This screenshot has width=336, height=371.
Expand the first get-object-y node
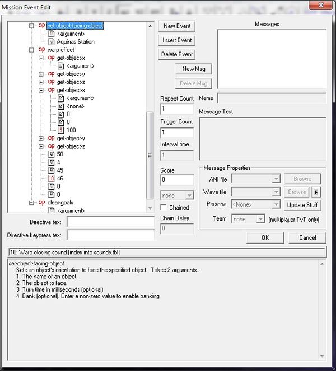[x=41, y=74]
